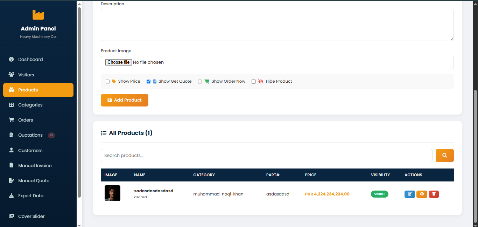This screenshot has height=227, width=478.
Task: Open Customers in the sidebar
Action: tap(38, 150)
